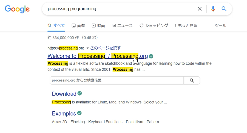This screenshot has height=133, width=247.
Task: Click the 'Array 2D - Flocking' snippet line
Action: click(105, 122)
